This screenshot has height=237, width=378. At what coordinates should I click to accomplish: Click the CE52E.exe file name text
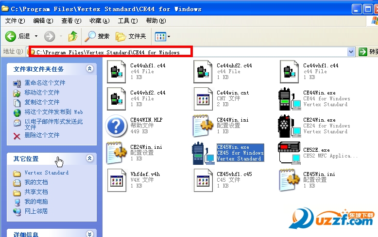tap(316, 150)
